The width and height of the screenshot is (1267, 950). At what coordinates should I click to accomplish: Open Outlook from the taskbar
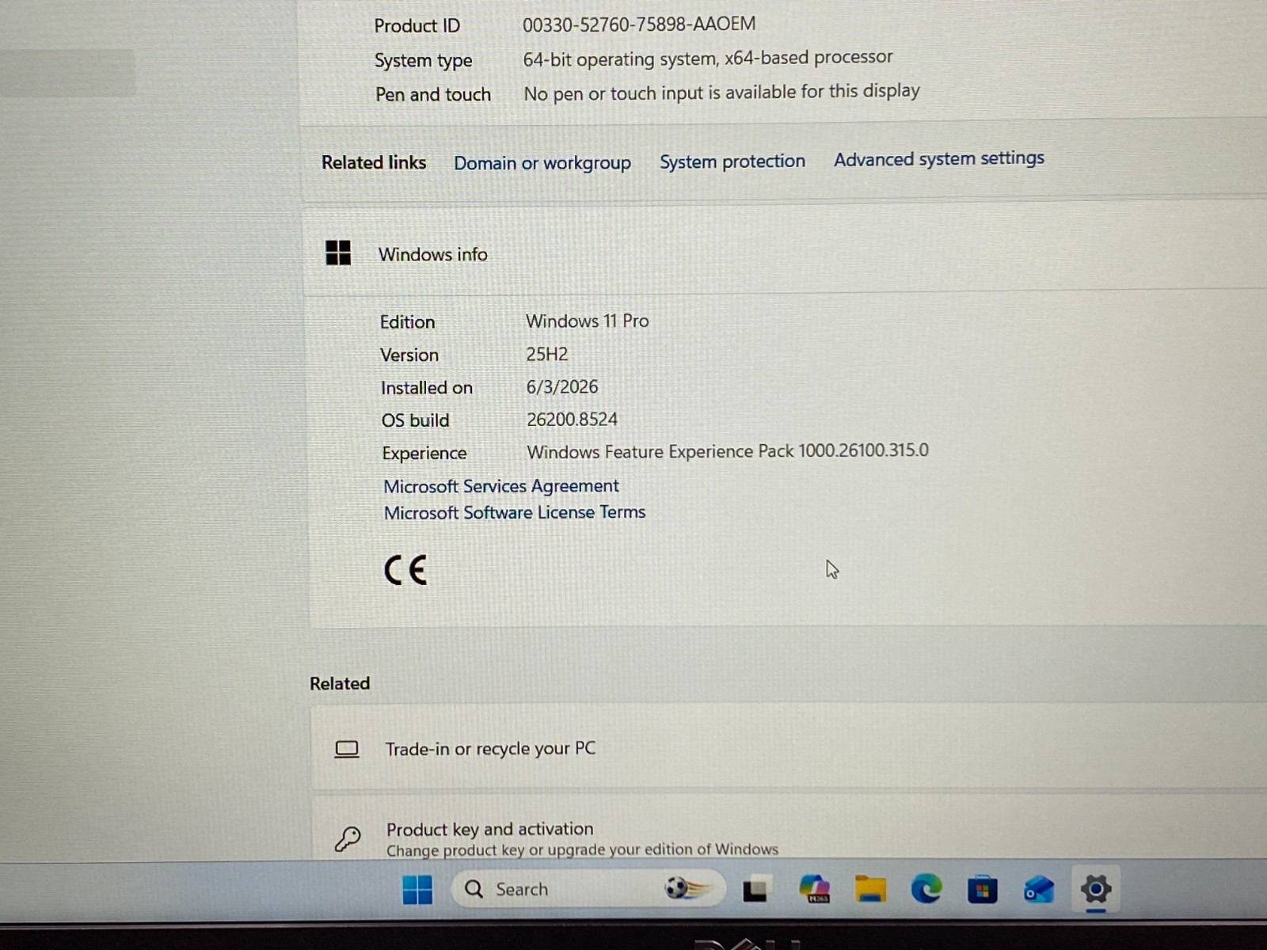click(1038, 889)
